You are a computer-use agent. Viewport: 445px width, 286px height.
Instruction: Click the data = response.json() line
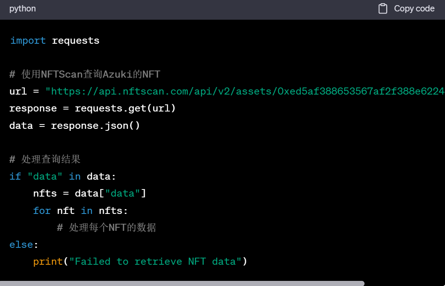[74, 125]
